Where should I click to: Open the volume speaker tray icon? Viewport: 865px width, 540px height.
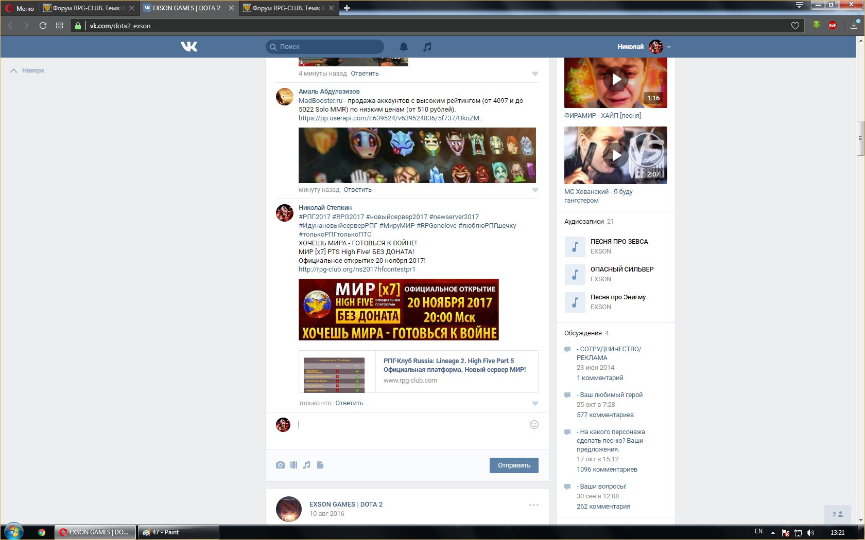tap(810, 532)
